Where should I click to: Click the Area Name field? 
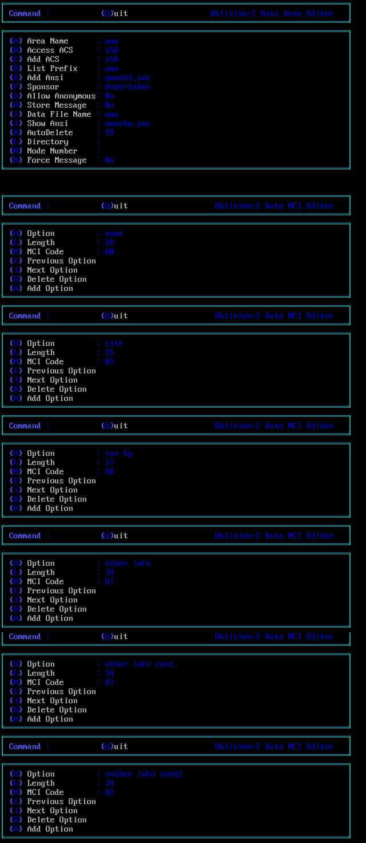(47, 41)
